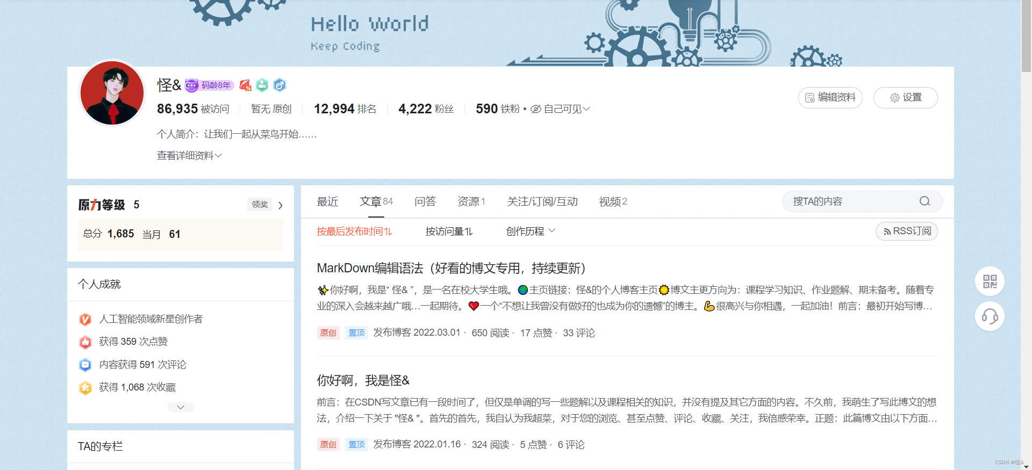This screenshot has width=1032, height=470.
Task: Open 编辑资料 edit profile button
Action: tap(830, 98)
